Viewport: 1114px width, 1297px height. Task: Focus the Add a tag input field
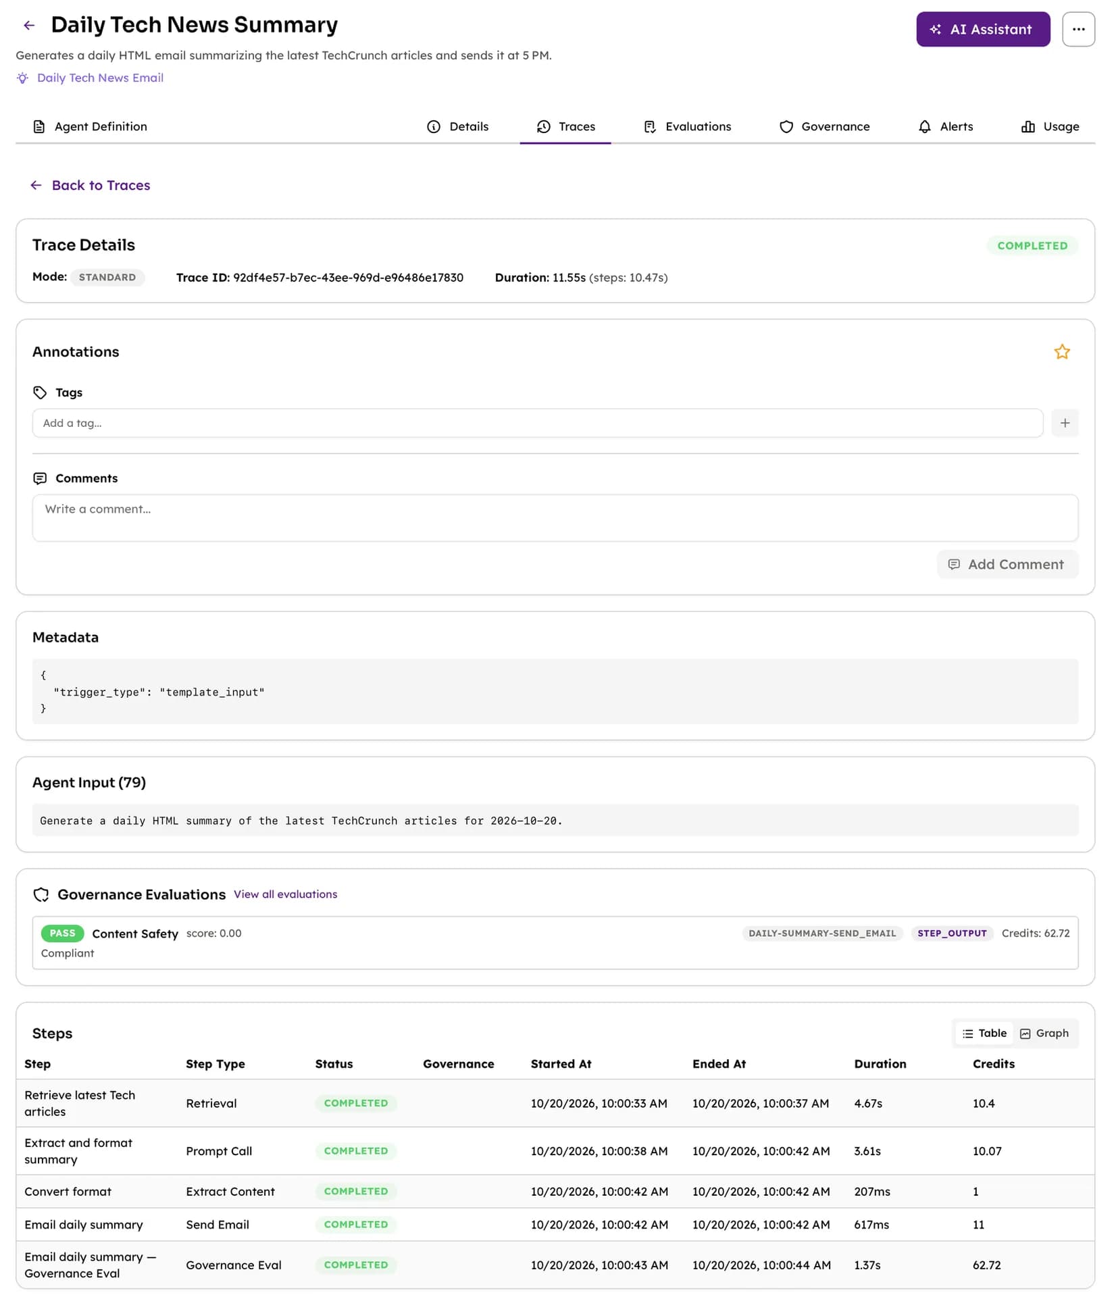[x=538, y=423]
